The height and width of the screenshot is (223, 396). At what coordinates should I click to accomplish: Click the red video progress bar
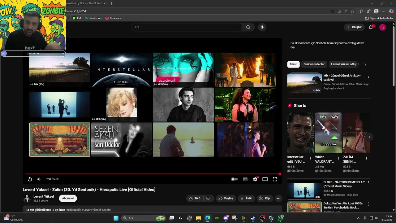click(153, 174)
